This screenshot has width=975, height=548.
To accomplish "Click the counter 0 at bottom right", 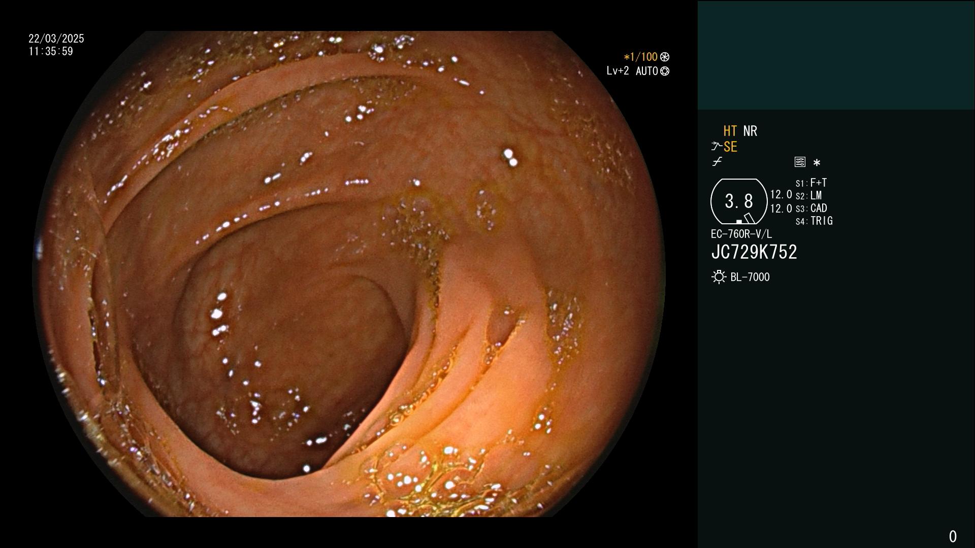I will coord(953,536).
